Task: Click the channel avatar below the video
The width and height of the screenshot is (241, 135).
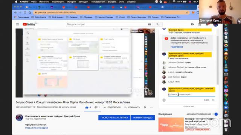Action: [19, 117]
